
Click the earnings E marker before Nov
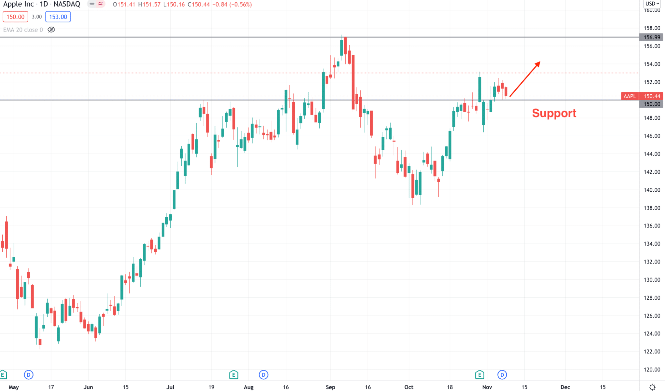coord(479,375)
